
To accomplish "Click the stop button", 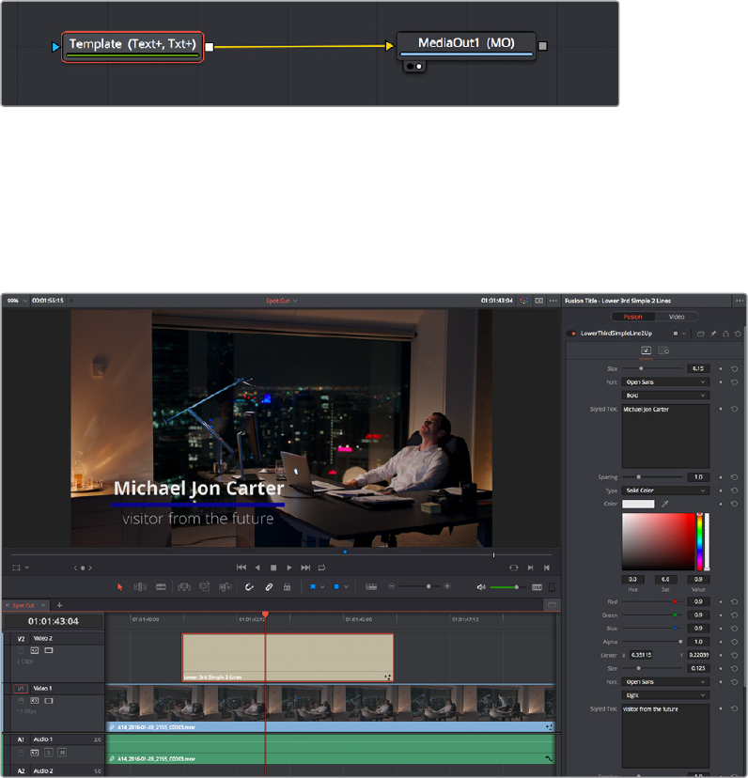I will 273,568.
